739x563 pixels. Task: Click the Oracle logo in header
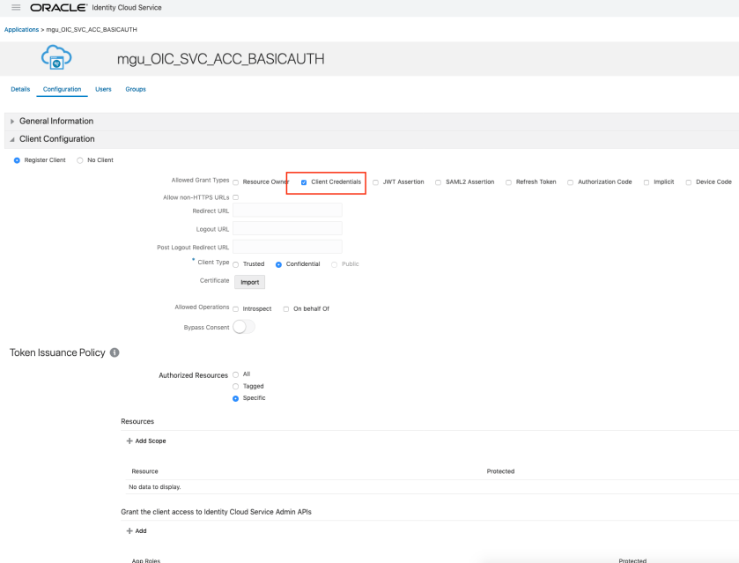tap(70, 8)
